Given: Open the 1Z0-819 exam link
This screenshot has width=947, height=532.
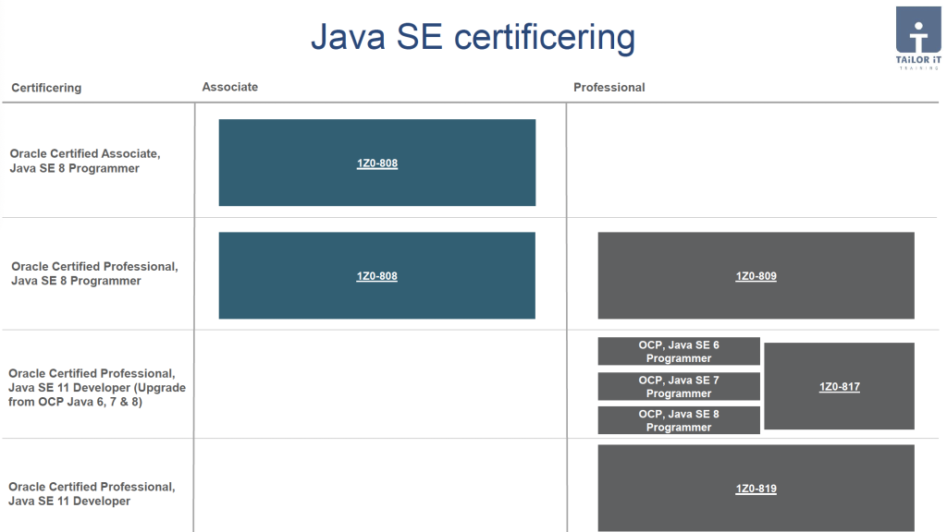Looking at the screenshot, I should (756, 489).
